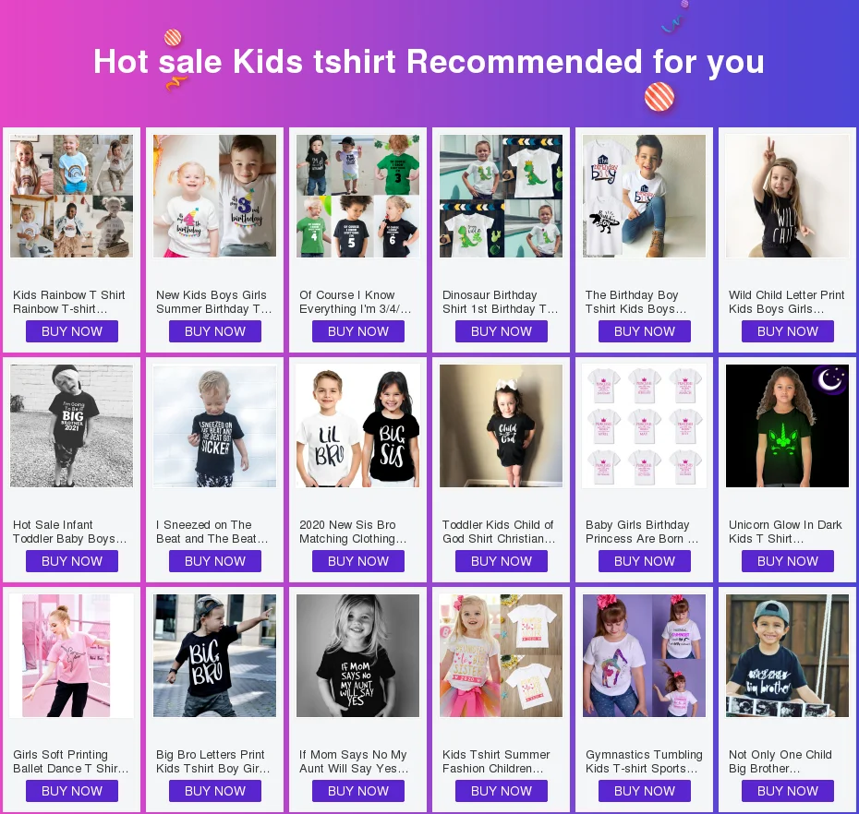
Task: Open the Girls Soft Printing Ballet Dance image
Action: pos(71,656)
